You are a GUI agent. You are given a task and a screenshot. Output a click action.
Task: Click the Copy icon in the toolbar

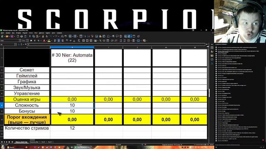[x=34, y=36]
